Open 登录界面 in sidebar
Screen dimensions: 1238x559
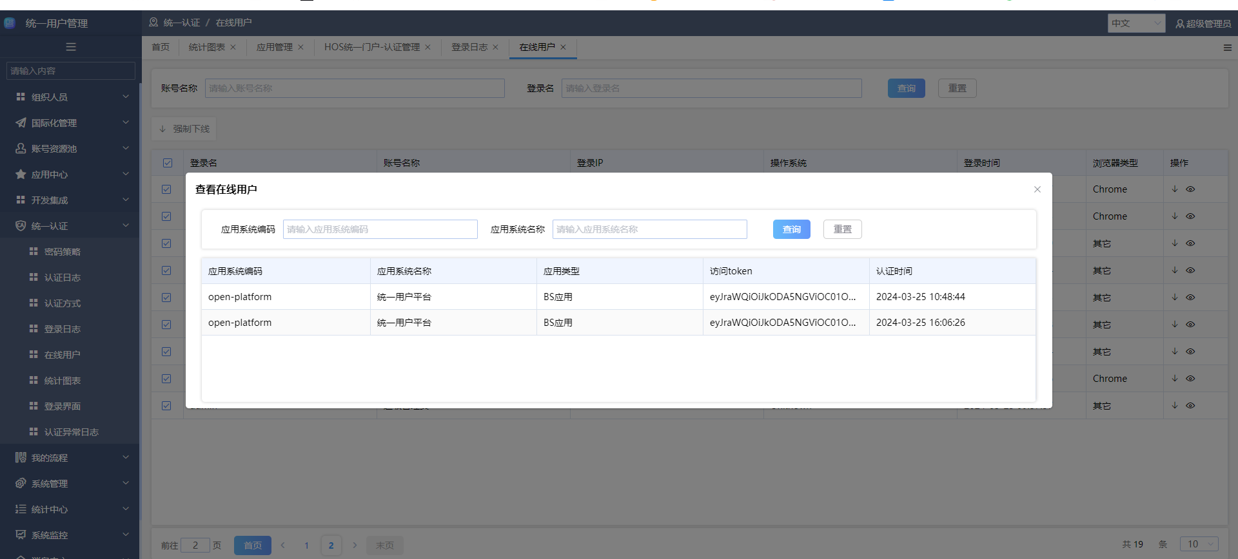(63, 406)
